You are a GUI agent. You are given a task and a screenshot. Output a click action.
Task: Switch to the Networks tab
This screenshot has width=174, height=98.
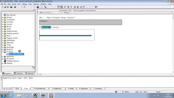(x=30, y=73)
